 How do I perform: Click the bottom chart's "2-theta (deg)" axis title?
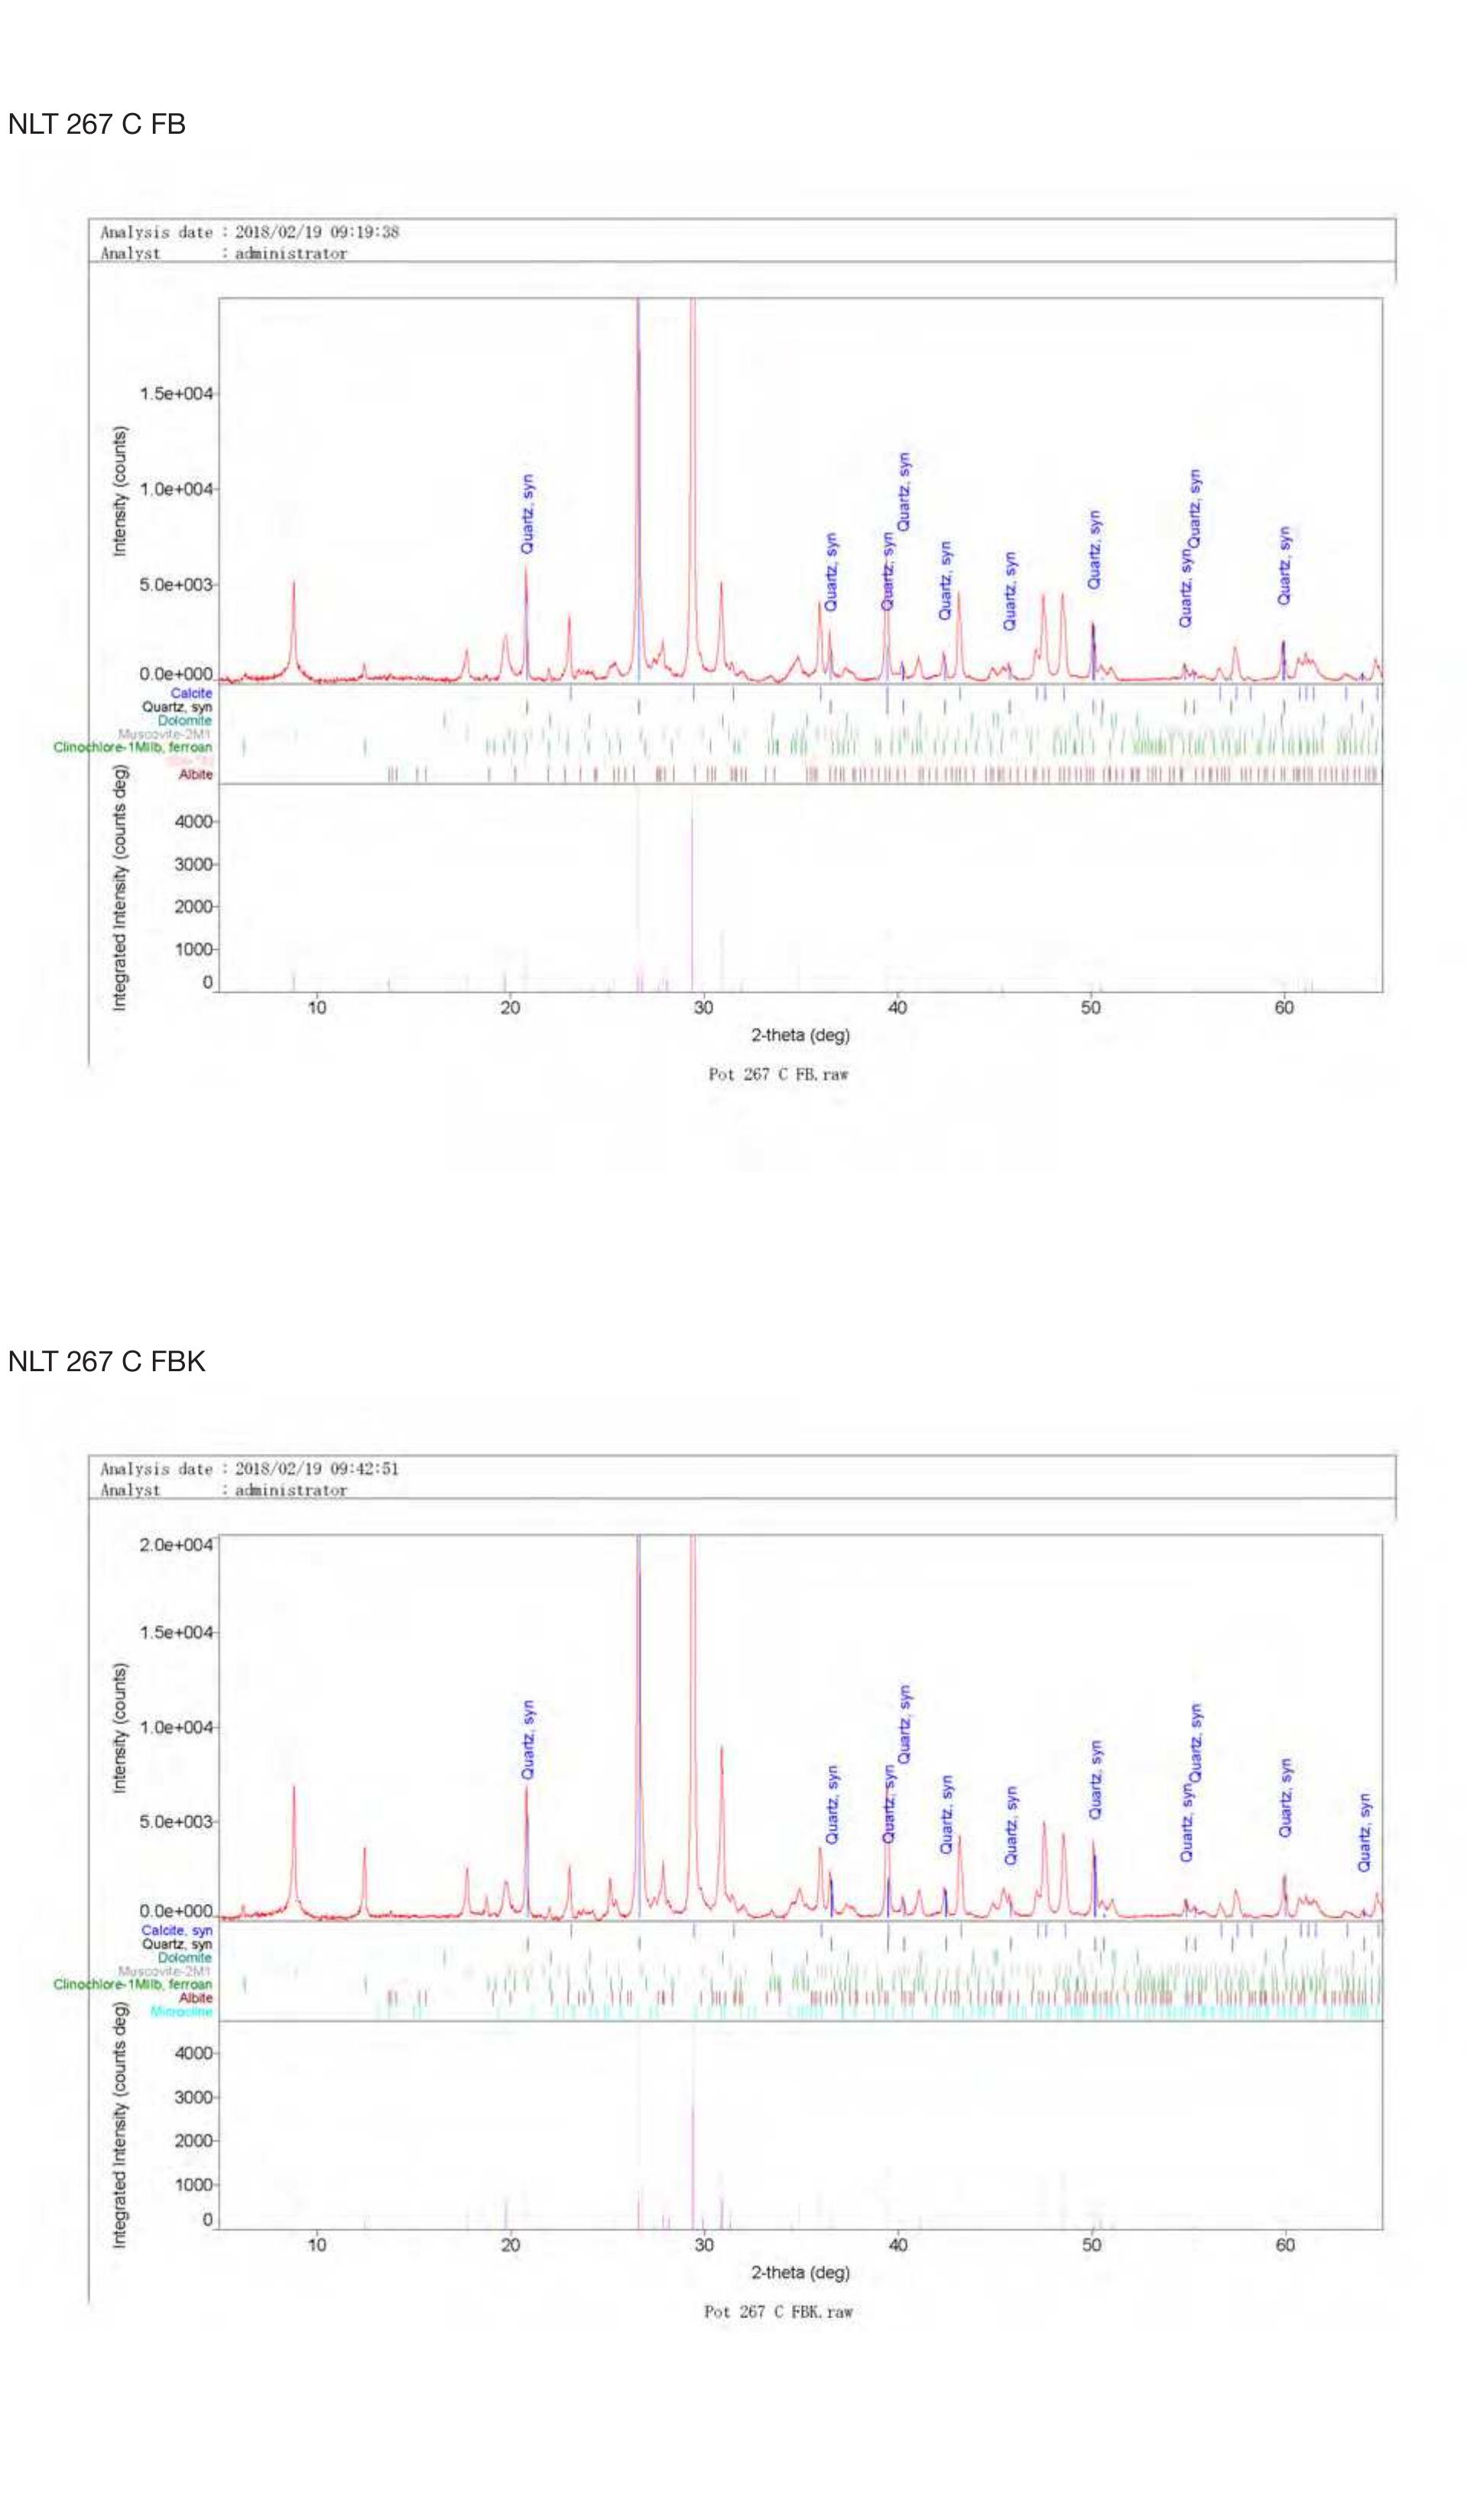[x=800, y=2272]
